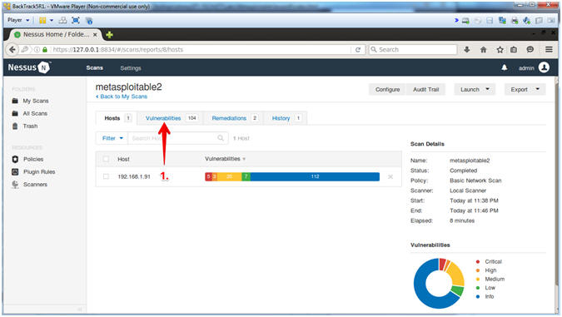This screenshot has height=317, width=562.
Task: Open the Launch dropdown arrow
Action: point(487,89)
